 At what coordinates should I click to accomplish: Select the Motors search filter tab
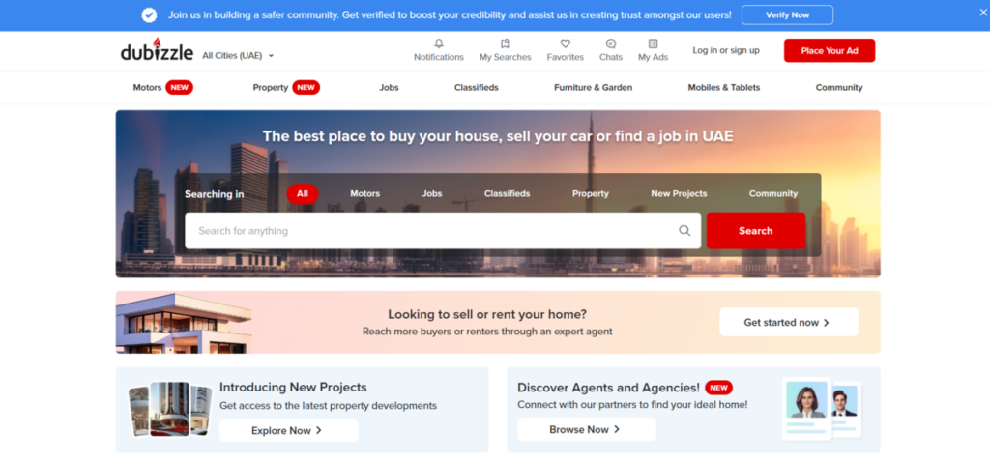point(364,193)
